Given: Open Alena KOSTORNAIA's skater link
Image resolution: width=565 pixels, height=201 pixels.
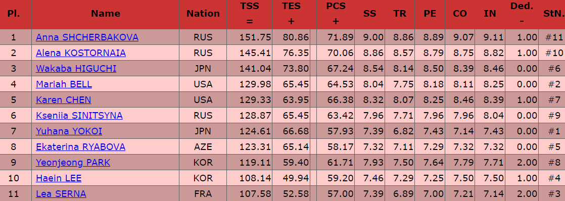Looking at the screenshot, I should pos(81,53).
